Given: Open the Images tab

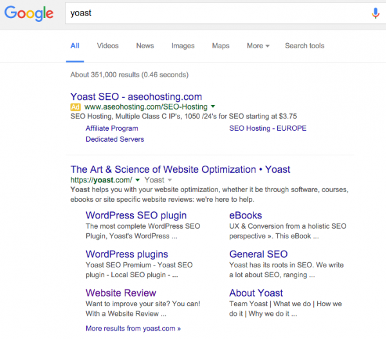Looking at the screenshot, I should point(183,46).
